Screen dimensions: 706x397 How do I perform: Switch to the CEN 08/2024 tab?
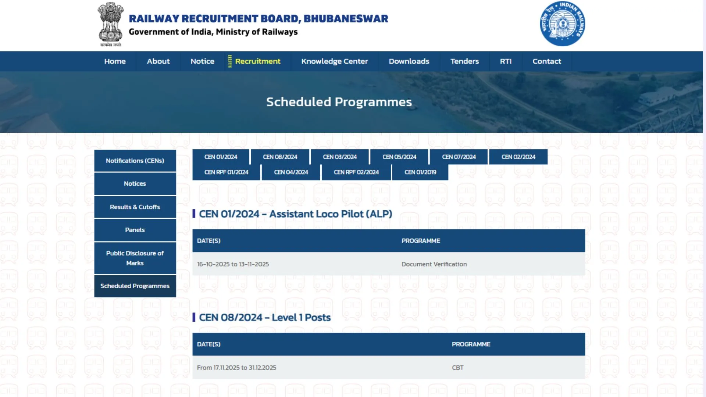pyautogui.click(x=280, y=157)
